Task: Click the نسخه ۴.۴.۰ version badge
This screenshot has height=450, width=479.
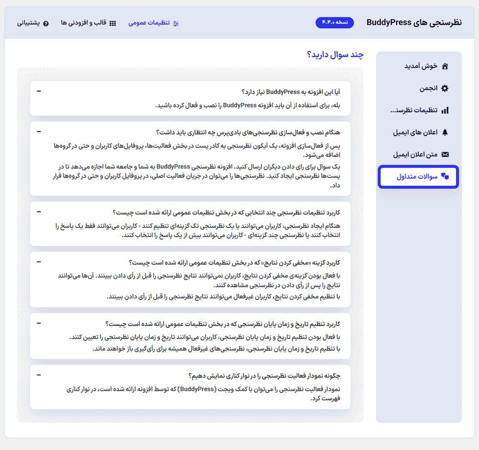Action: click(334, 23)
